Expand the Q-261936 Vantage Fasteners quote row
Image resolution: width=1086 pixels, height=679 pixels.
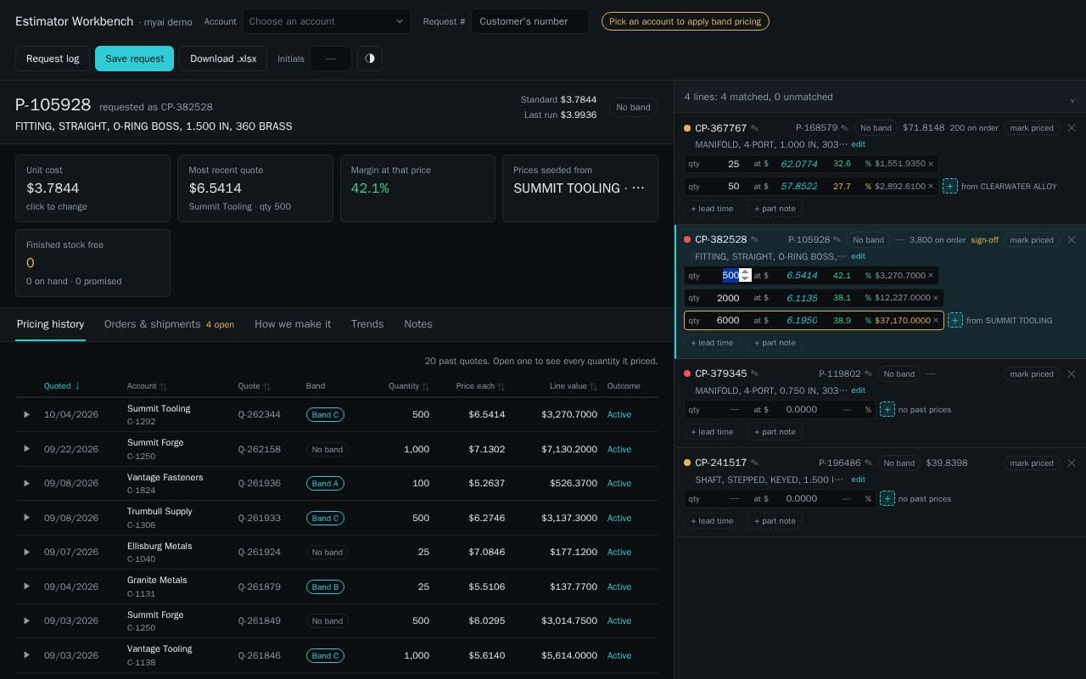[26, 484]
